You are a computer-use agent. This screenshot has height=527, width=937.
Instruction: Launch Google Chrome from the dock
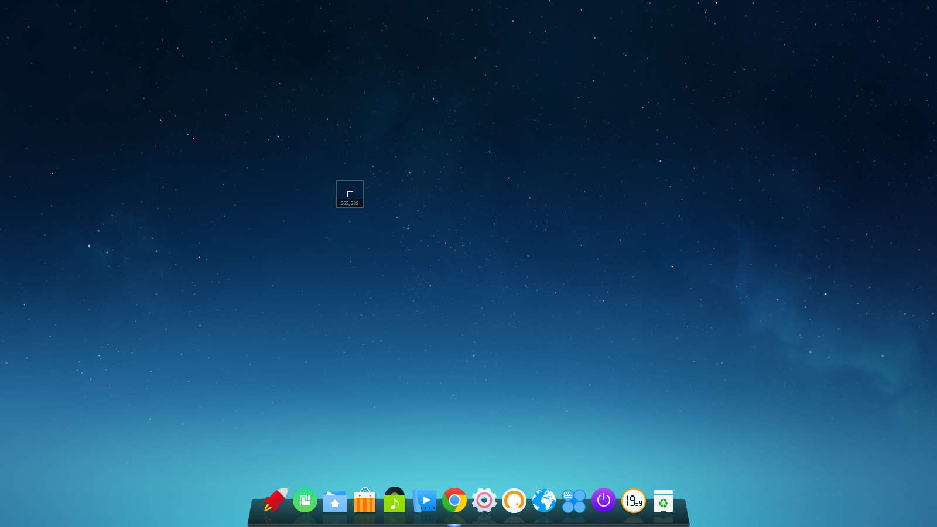click(x=454, y=500)
